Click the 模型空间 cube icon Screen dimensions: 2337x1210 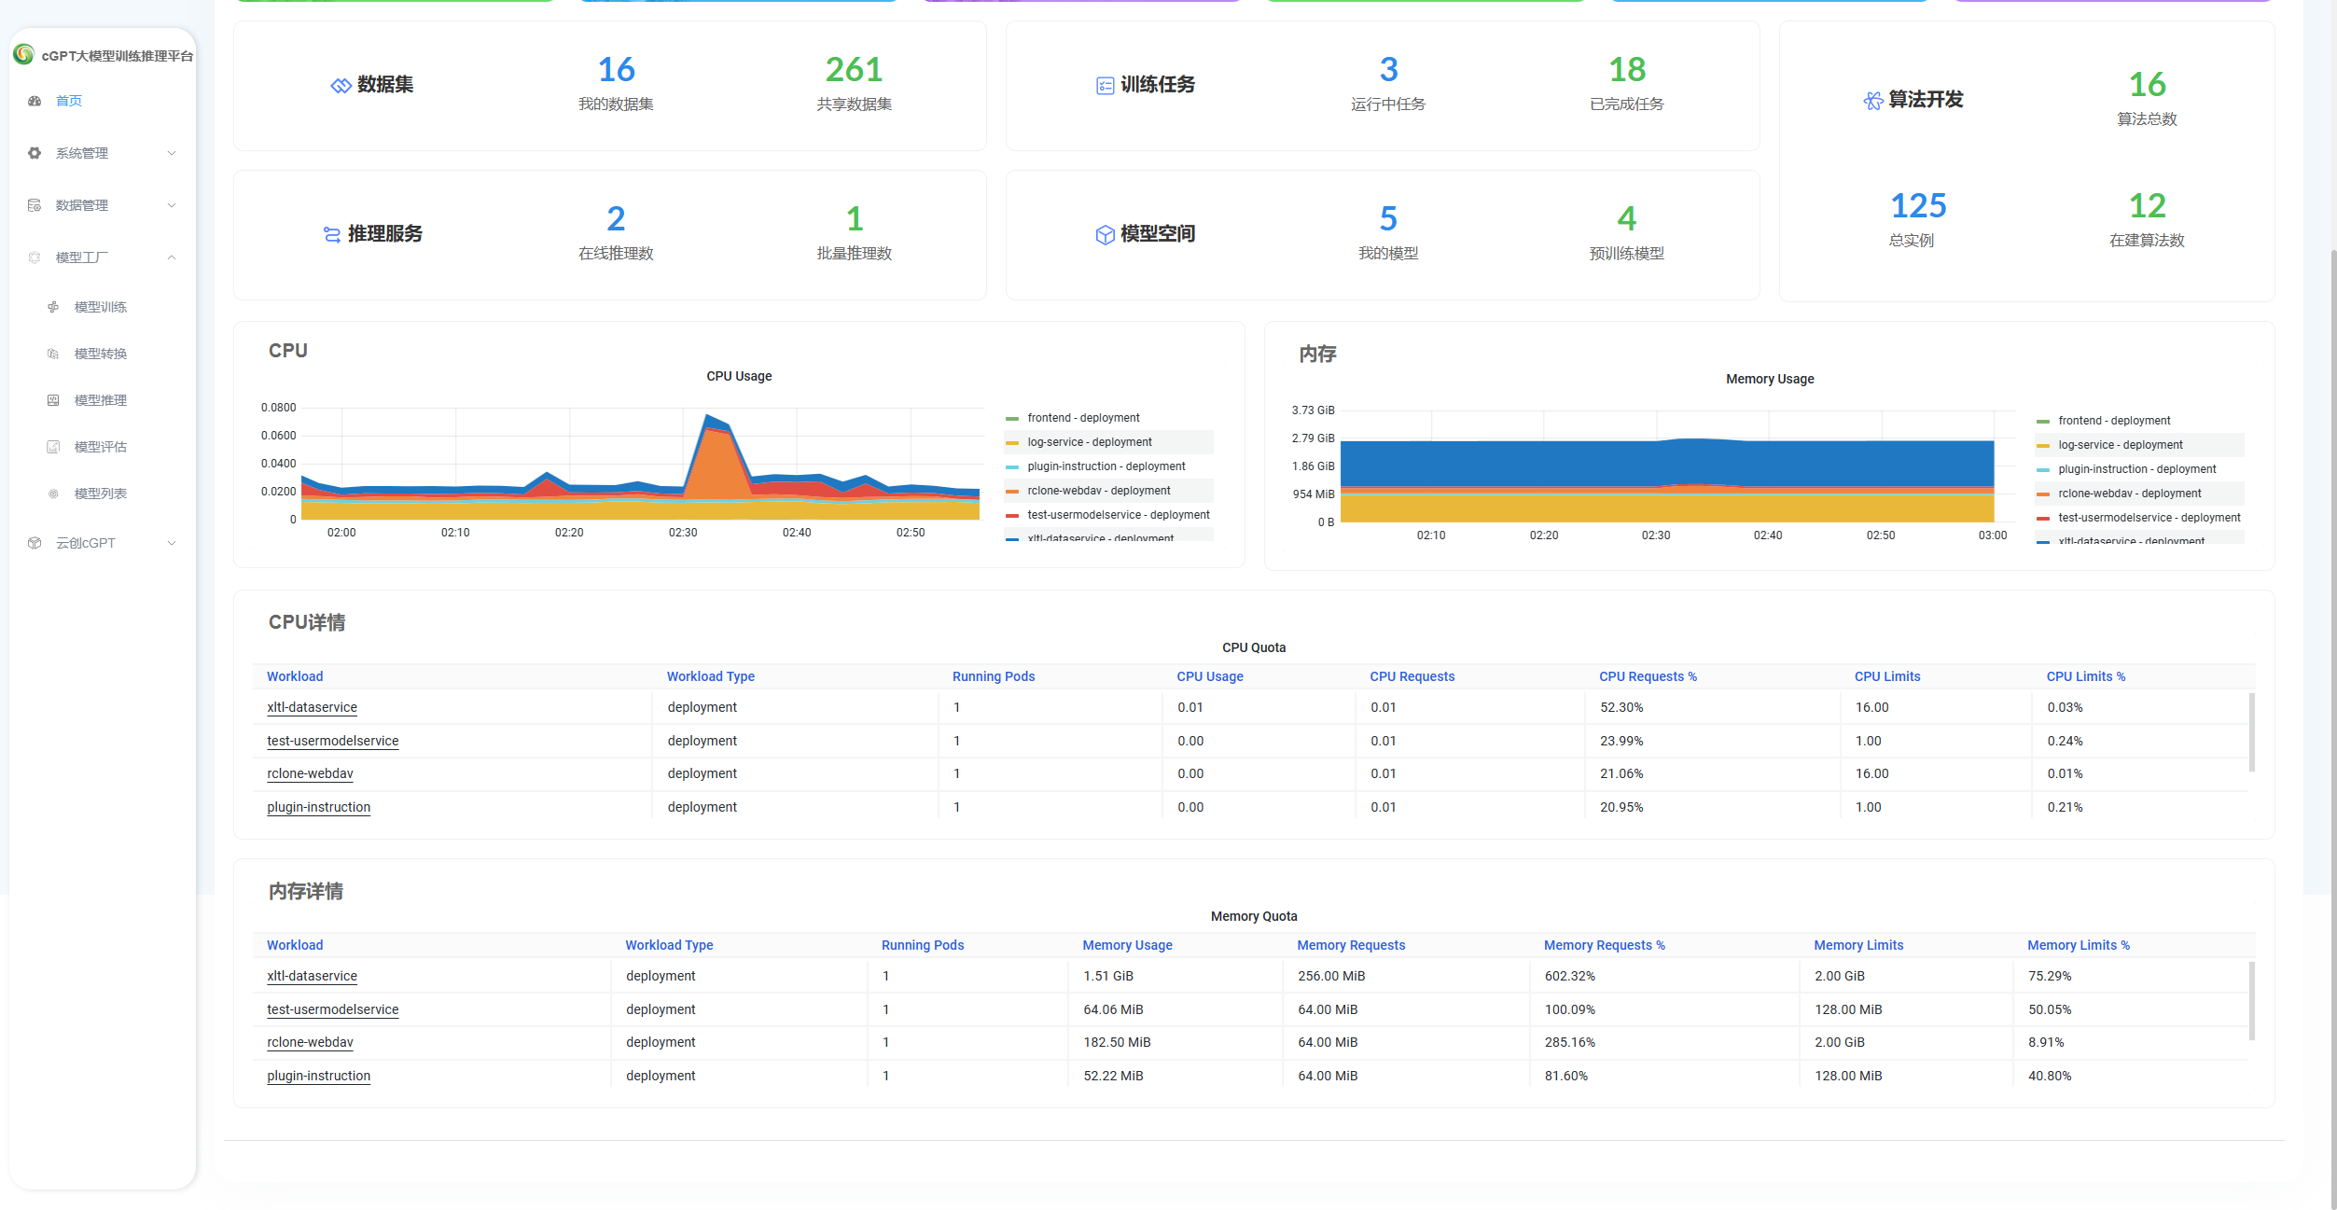point(1105,234)
